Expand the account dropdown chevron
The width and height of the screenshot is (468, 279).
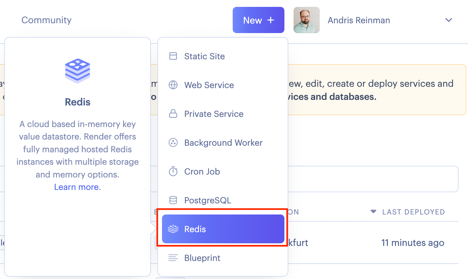tap(449, 20)
